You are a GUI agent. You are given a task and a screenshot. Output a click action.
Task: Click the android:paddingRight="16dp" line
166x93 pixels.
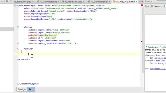39,14
